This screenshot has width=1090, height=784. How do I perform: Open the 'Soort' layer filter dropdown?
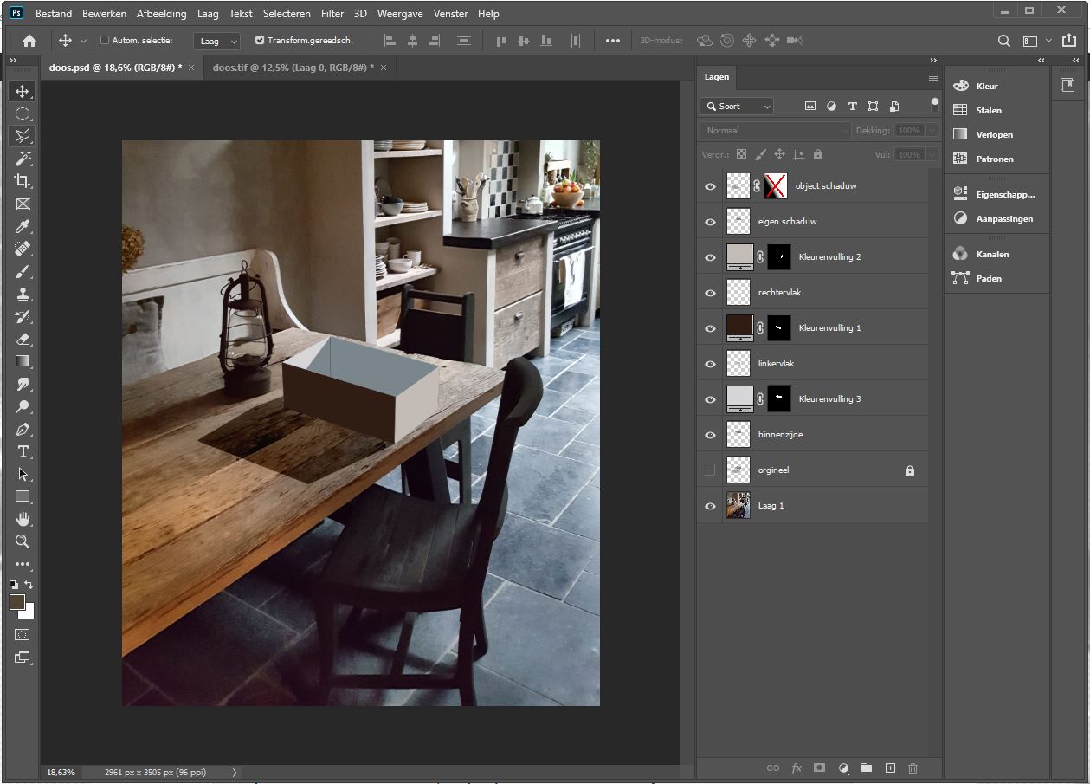point(737,107)
